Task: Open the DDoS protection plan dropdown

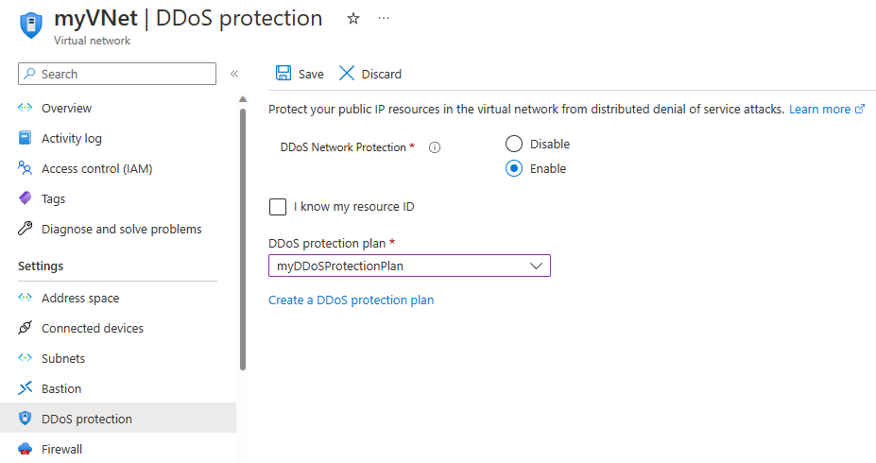Action: [409, 266]
